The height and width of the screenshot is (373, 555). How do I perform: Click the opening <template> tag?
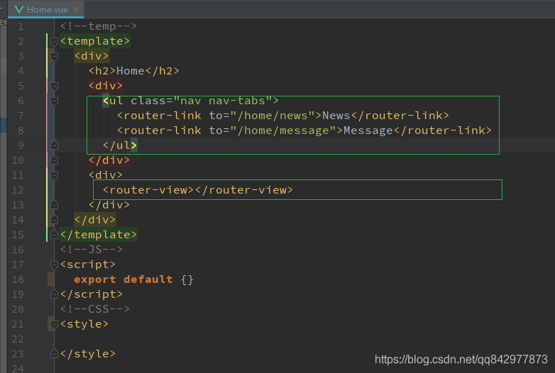(95, 41)
